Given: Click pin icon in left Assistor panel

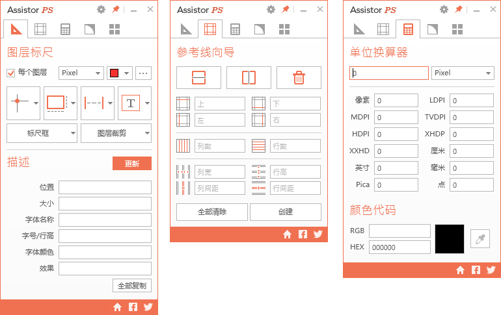Looking at the screenshot, I should pos(116,9).
